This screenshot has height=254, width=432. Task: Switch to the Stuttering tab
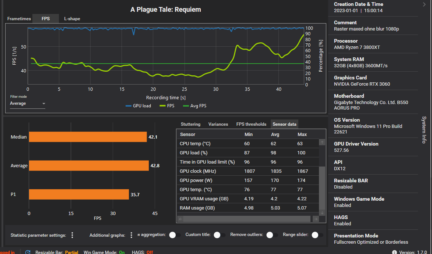(190, 124)
